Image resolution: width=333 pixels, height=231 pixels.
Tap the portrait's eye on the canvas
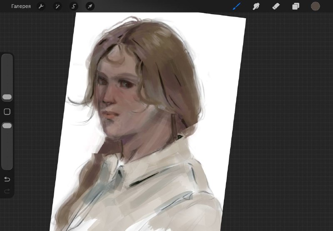click(x=127, y=85)
